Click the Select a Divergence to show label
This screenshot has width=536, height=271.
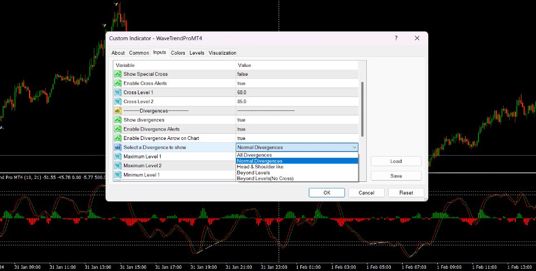155,147
